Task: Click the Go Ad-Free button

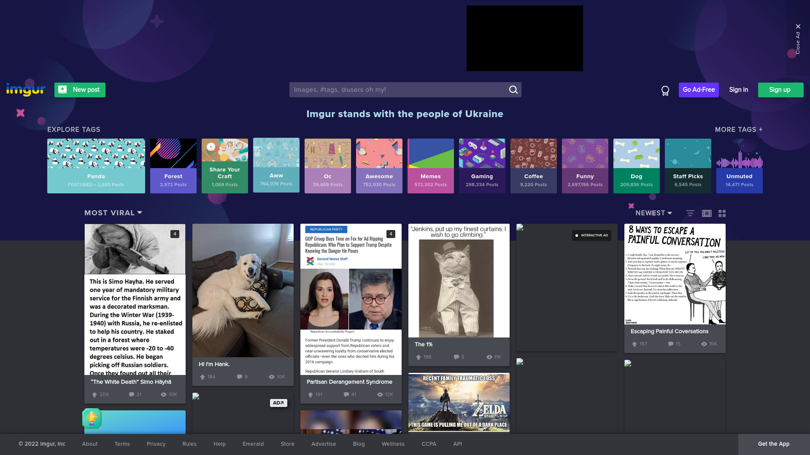Action: coord(699,90)
